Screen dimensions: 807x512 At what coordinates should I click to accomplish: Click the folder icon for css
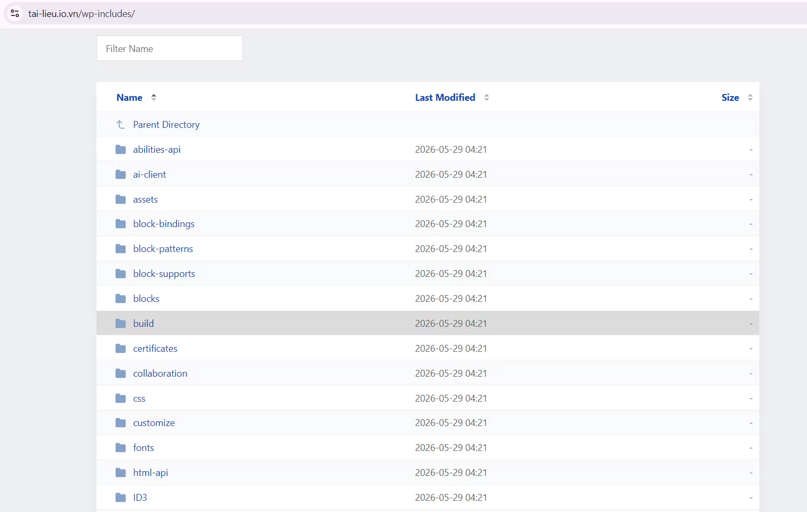(x=121, y=398)
